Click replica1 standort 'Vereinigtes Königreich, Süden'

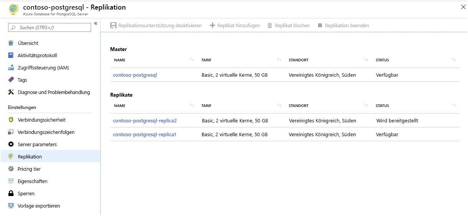pos(322,134)
